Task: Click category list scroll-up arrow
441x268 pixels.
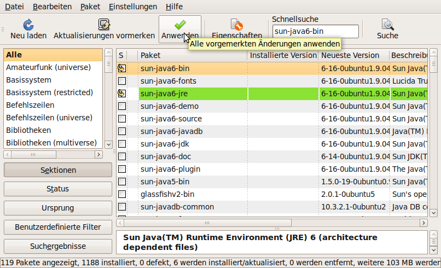Action: tap(108, 52)
